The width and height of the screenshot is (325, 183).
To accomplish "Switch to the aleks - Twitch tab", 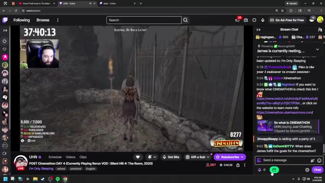I will point(116,4).
